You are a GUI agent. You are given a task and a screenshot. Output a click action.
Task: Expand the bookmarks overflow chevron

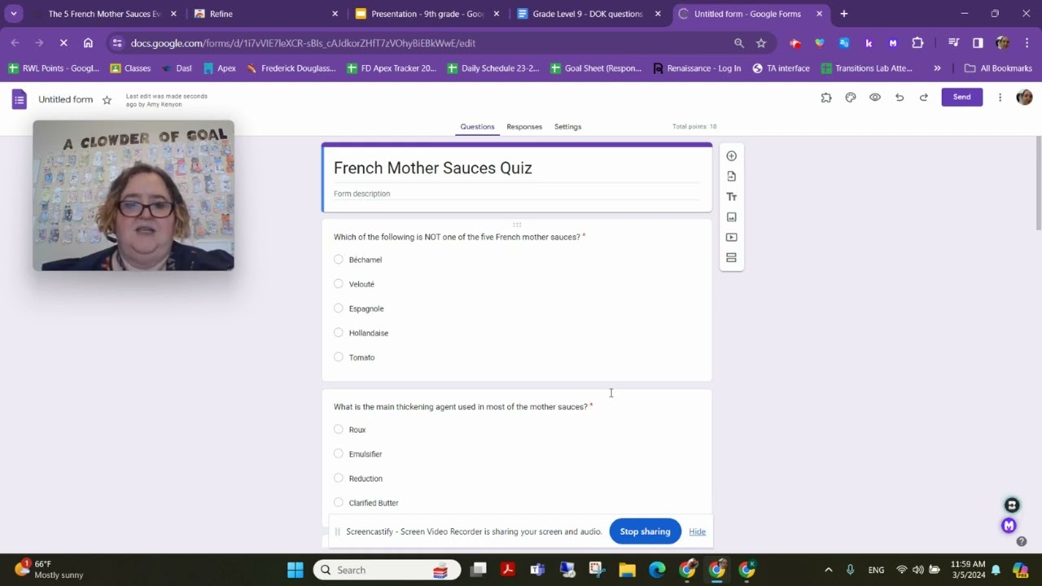point(937,68)
